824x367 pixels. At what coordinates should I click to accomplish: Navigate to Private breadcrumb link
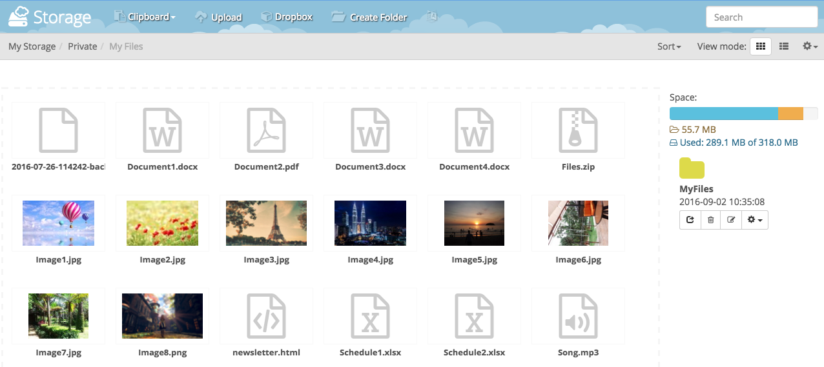(82, 46)
